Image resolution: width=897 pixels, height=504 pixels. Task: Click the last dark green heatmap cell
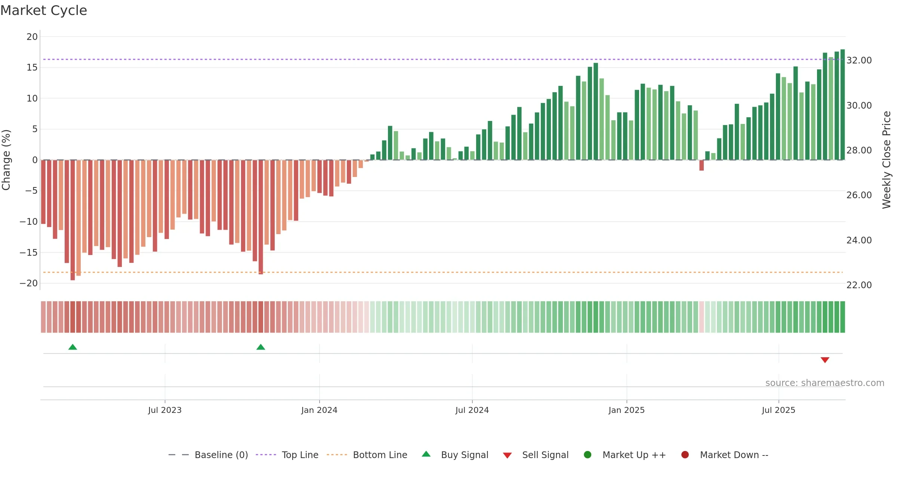(842, 317)
